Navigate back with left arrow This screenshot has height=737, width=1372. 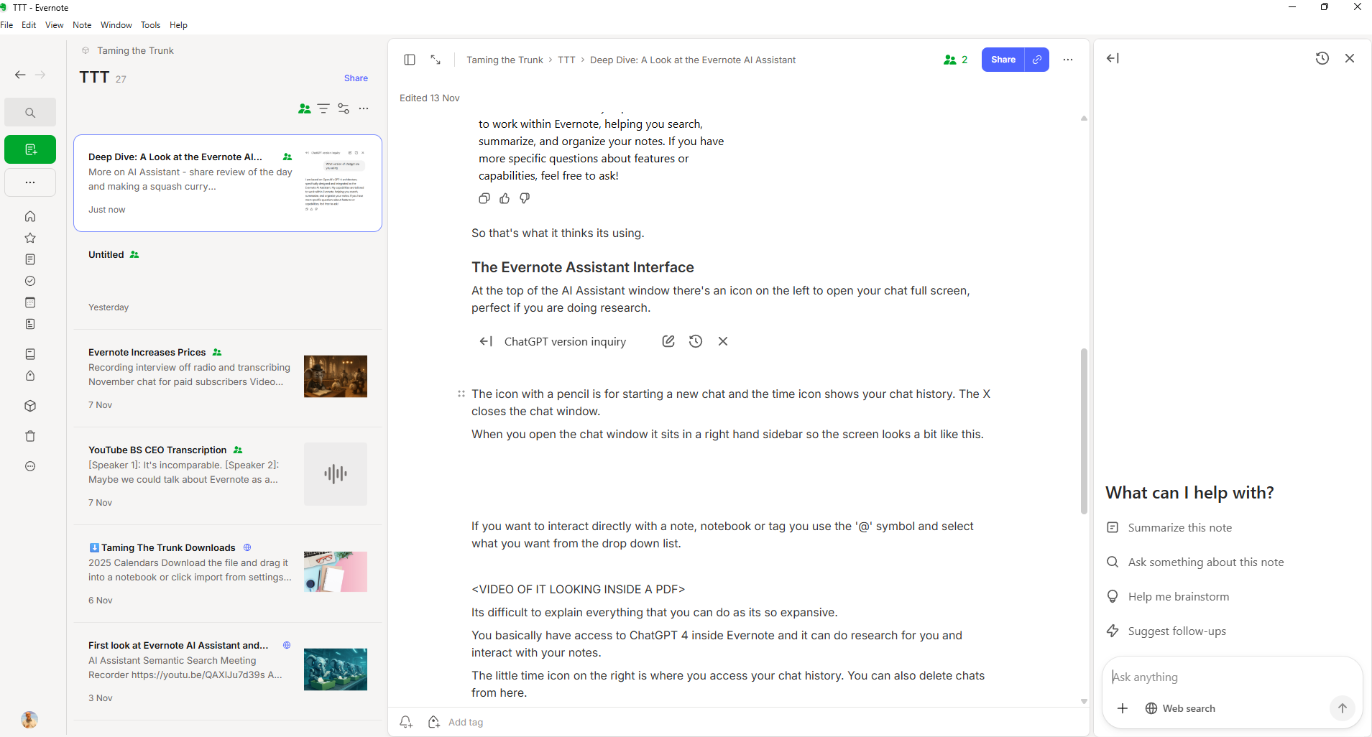click(x=20, y=75)
